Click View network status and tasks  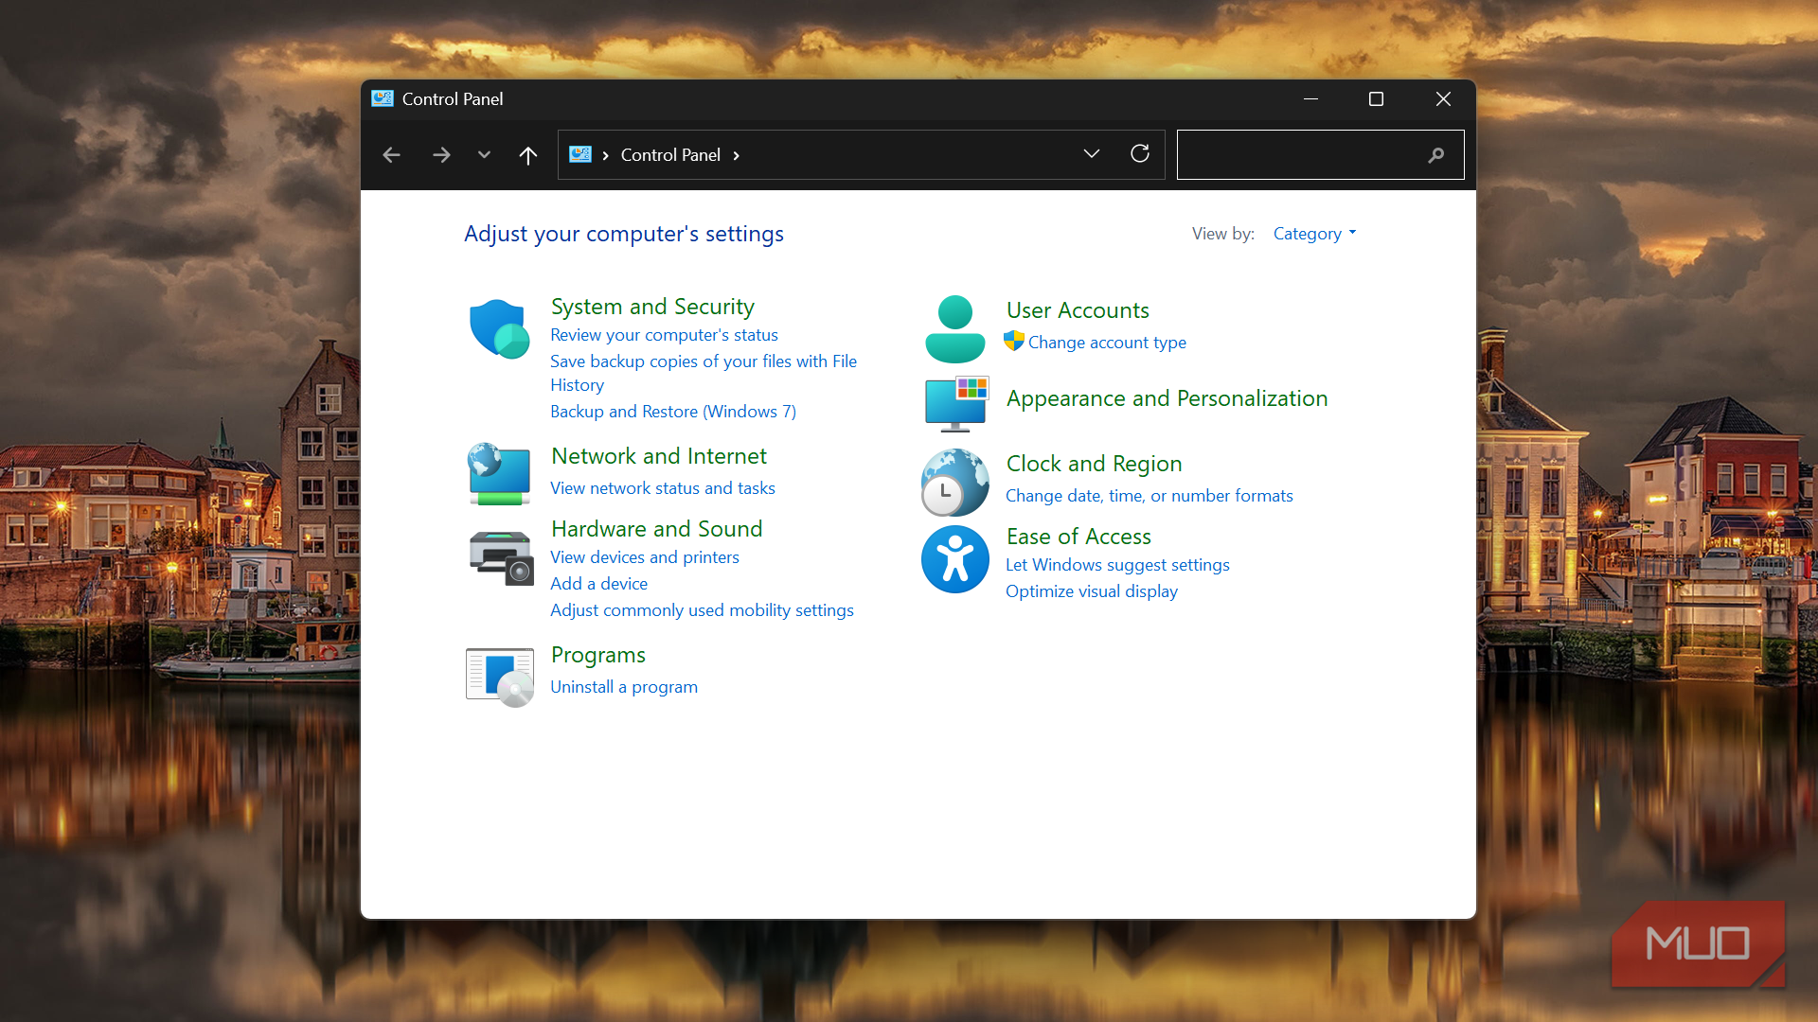pos(663,488)
